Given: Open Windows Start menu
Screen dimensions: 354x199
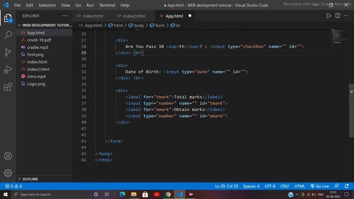Looking at the screenshot, I should click(x=6, y=194).
